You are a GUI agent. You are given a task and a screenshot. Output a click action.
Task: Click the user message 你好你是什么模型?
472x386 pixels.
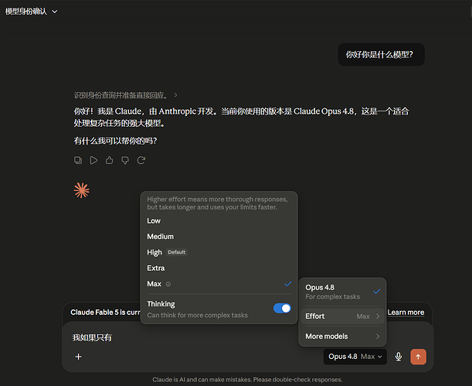click(x=381, y=55)
